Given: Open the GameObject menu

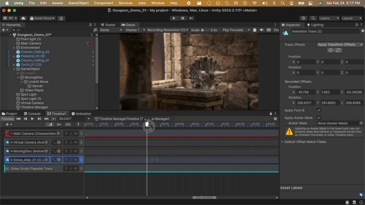Looking at the screenshot, I should (x=78, y=3).
